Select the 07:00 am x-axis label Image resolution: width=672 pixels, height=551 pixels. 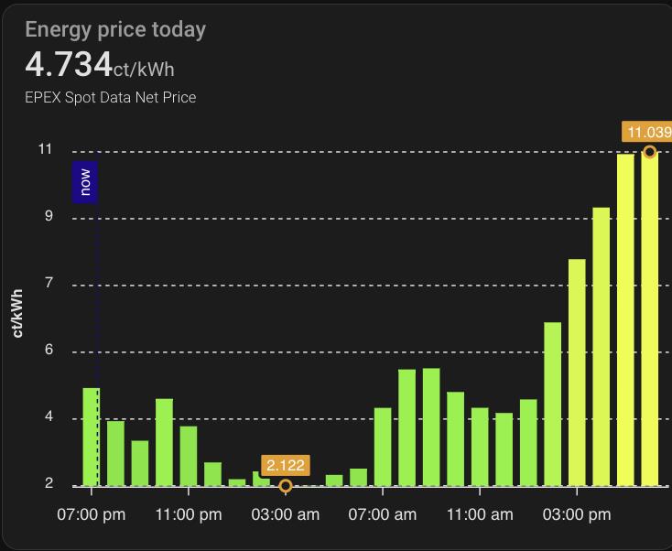[383, 514]
